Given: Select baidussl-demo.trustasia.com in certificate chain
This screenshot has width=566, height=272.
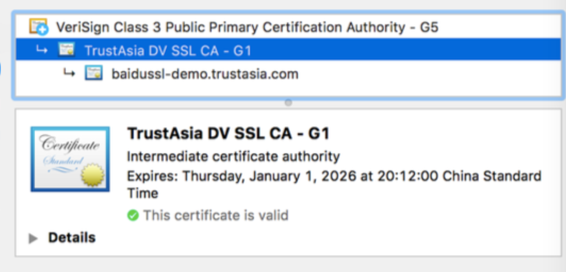Looking at the screenshot, I should click(x=205, y=74).
